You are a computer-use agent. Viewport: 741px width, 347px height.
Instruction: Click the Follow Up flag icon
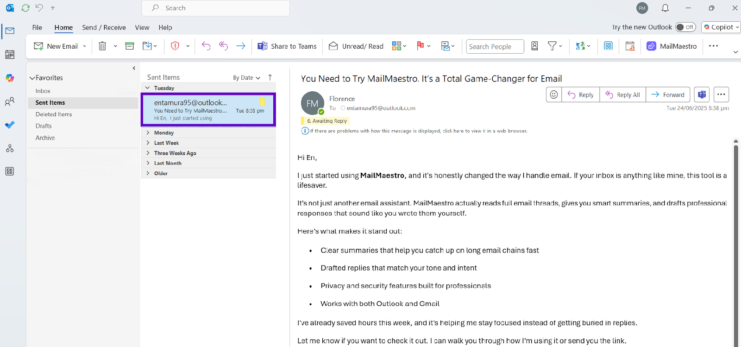coord(421,46)
